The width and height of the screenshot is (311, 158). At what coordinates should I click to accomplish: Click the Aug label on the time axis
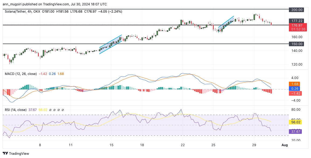click(x=285, y=145)
